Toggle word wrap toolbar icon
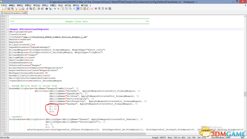Viewport: 247px width, 139px height. tap(71, 9)
